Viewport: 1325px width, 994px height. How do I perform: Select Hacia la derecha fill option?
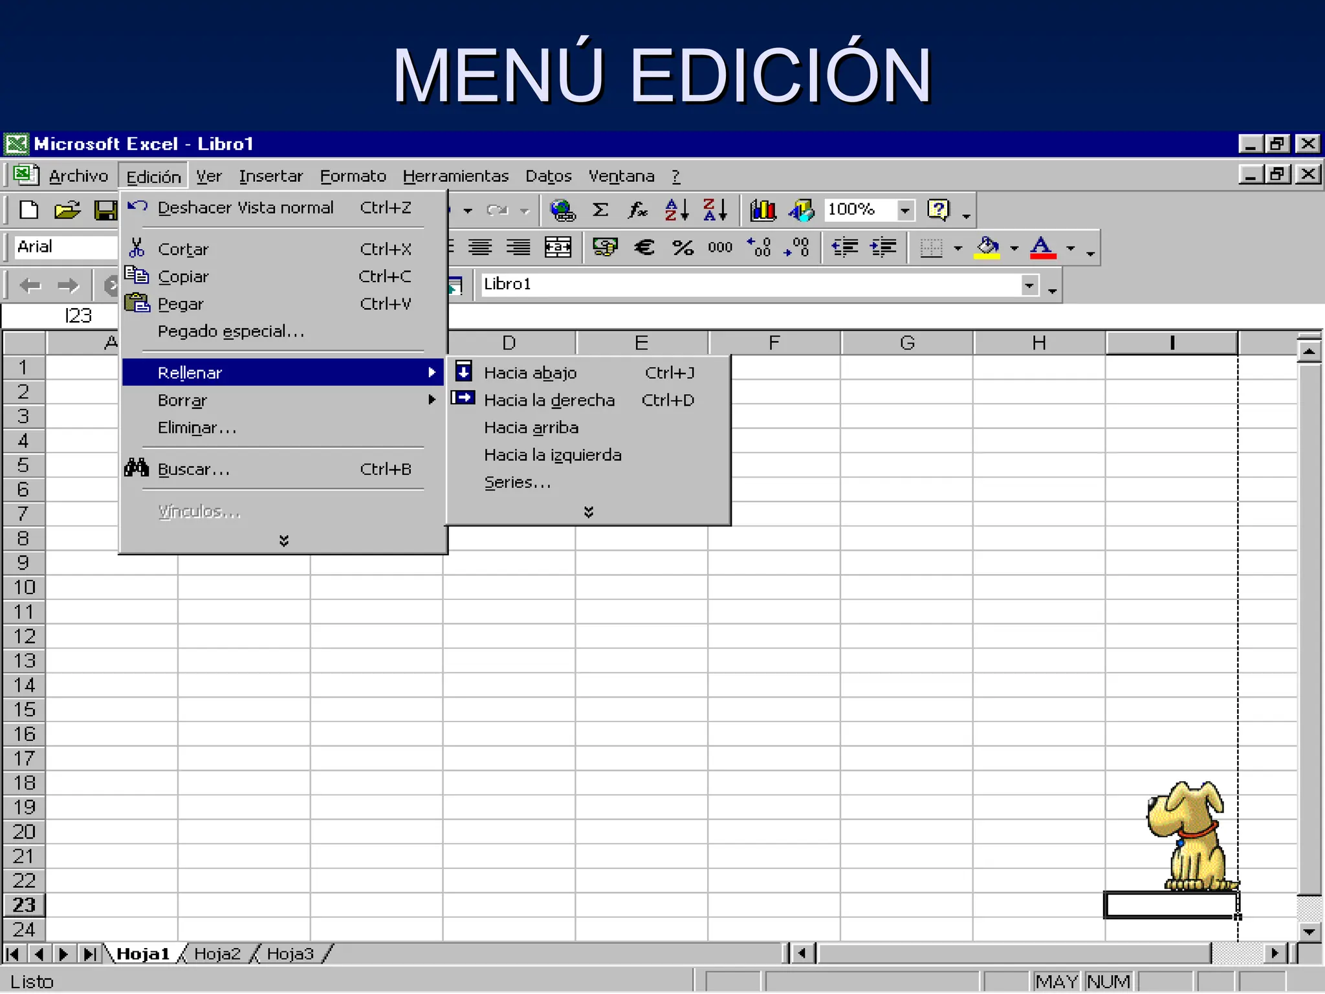pyautogui.click(x=588, y=400)
